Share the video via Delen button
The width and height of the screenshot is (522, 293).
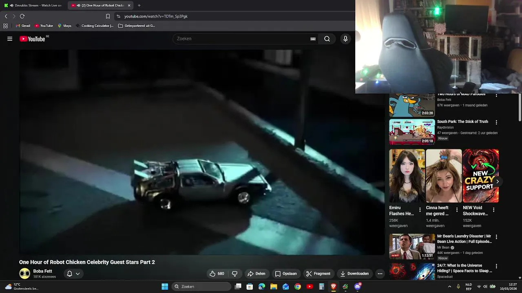click(257, 273)
